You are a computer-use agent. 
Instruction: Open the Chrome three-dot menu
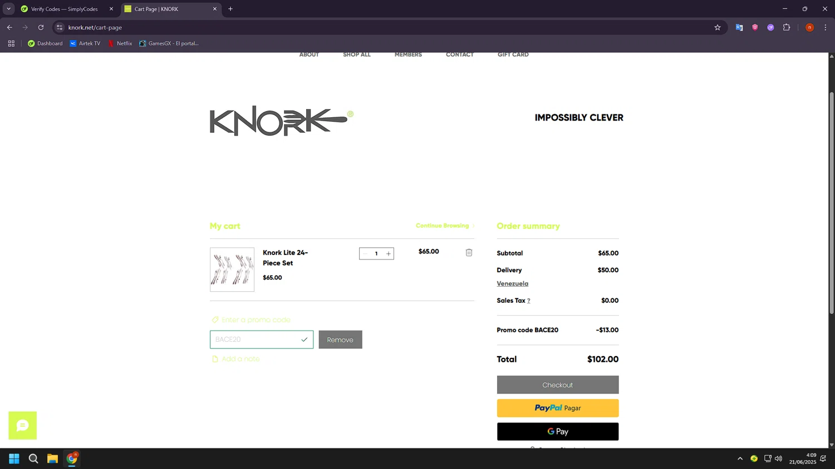826,27
